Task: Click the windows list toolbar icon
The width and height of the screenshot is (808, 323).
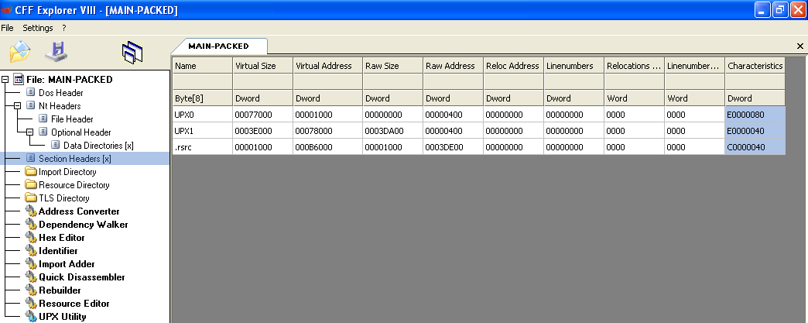Action: pos(132,52)
